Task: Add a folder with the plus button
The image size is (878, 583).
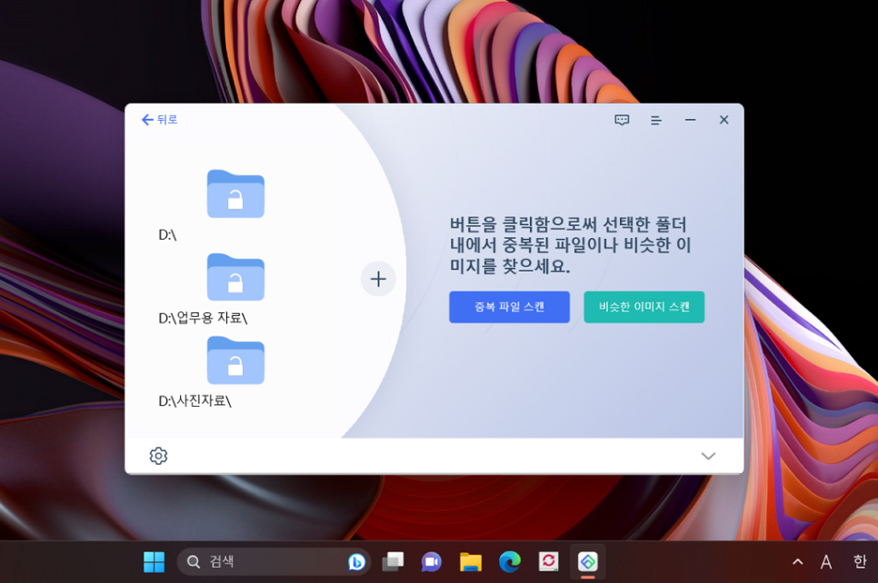Action: pyautogui.click(x=378, y=279)
